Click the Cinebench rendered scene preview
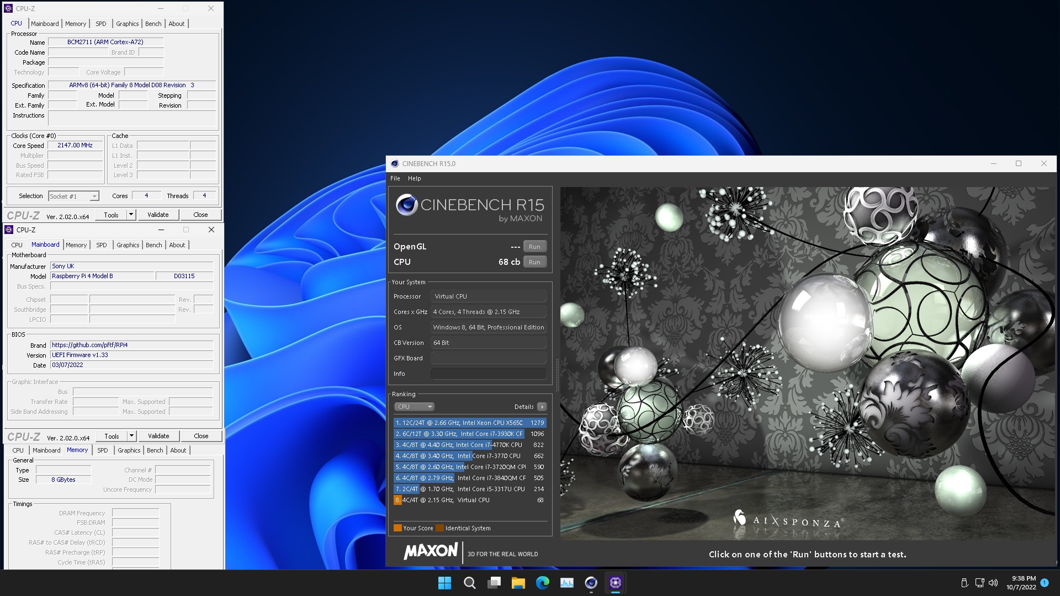The height and width of the screenshot is (596, 1060). point(808,363)
